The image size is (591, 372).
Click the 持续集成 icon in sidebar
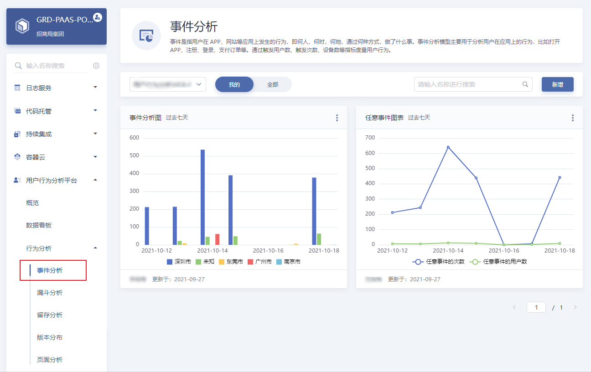point(17,134)
